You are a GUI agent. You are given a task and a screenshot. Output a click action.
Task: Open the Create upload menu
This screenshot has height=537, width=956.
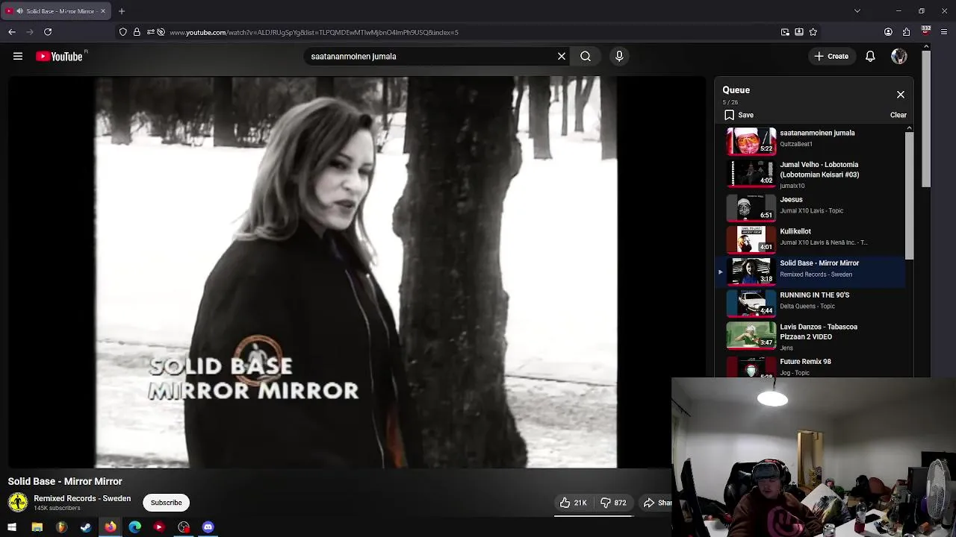click(831, 56)
